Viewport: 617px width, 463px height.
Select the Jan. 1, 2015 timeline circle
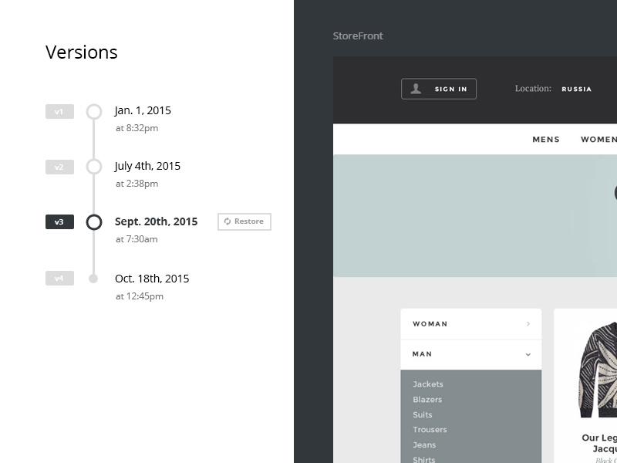[94, 112]
